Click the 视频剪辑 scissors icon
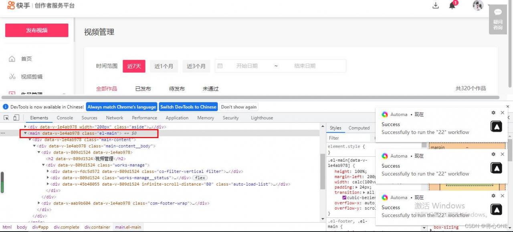 point(12,76)
